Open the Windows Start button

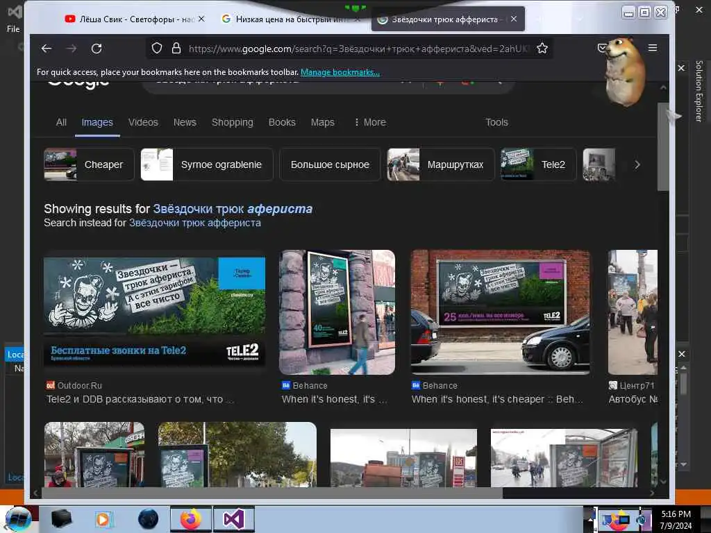(x=18, y=519)
